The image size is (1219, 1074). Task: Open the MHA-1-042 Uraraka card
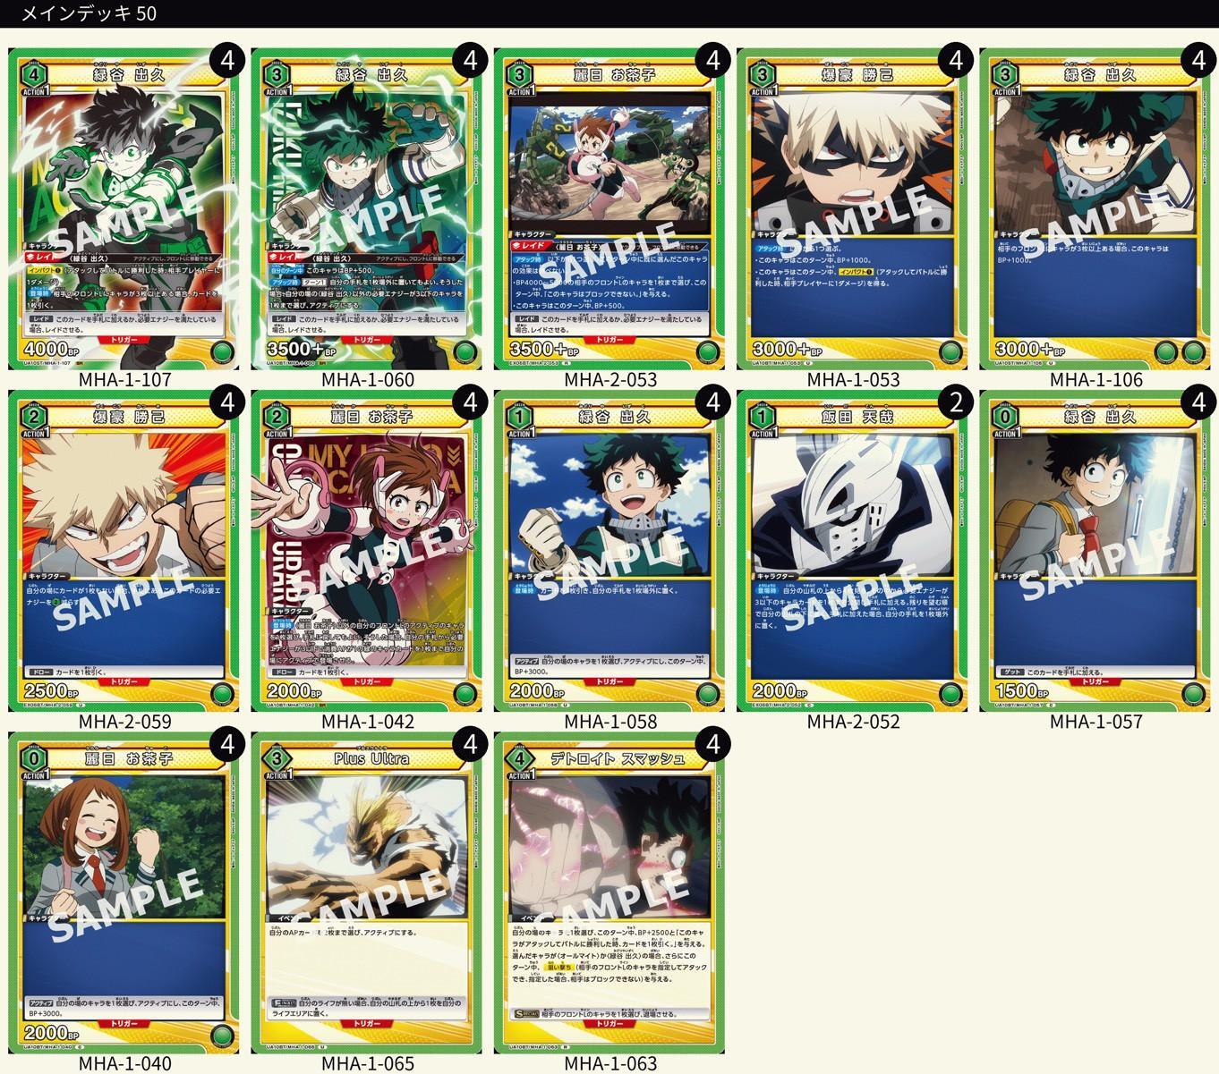(x=366, y=551)
